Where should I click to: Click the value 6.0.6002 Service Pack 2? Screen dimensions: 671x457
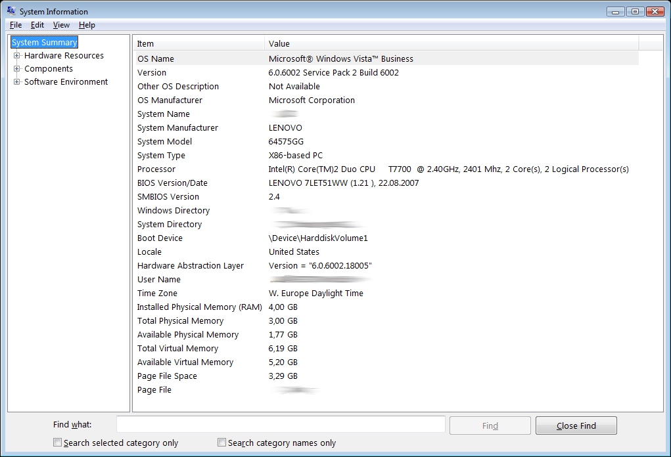point(313,73)
